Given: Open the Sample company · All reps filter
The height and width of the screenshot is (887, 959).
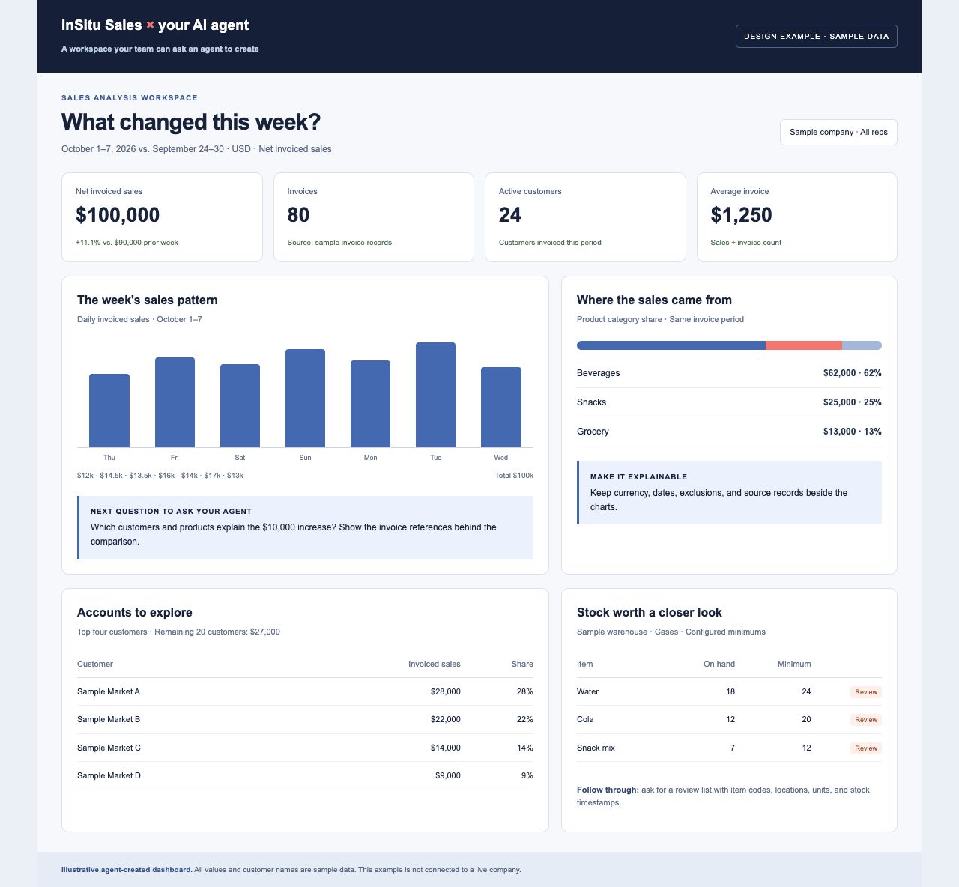Looking at the screenshot, I should point(838,132).
